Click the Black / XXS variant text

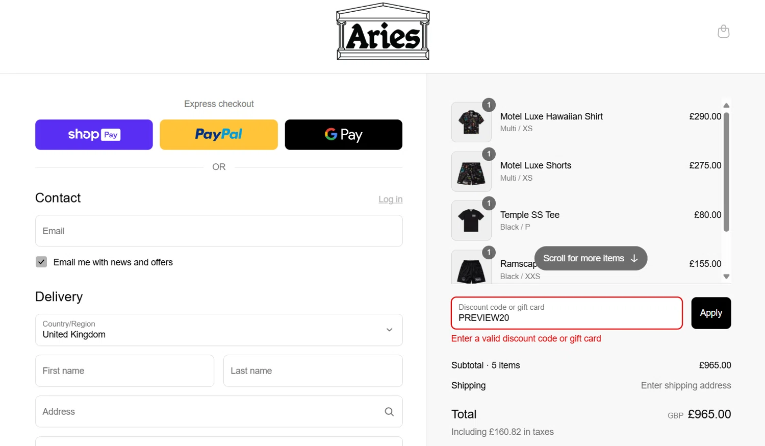pyautogui.click(x=520, y=276)
